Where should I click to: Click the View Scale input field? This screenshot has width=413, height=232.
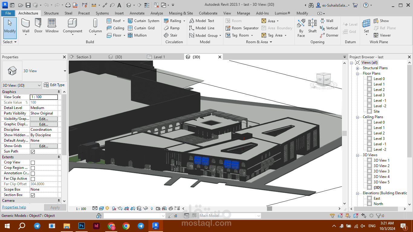point(44,97)
